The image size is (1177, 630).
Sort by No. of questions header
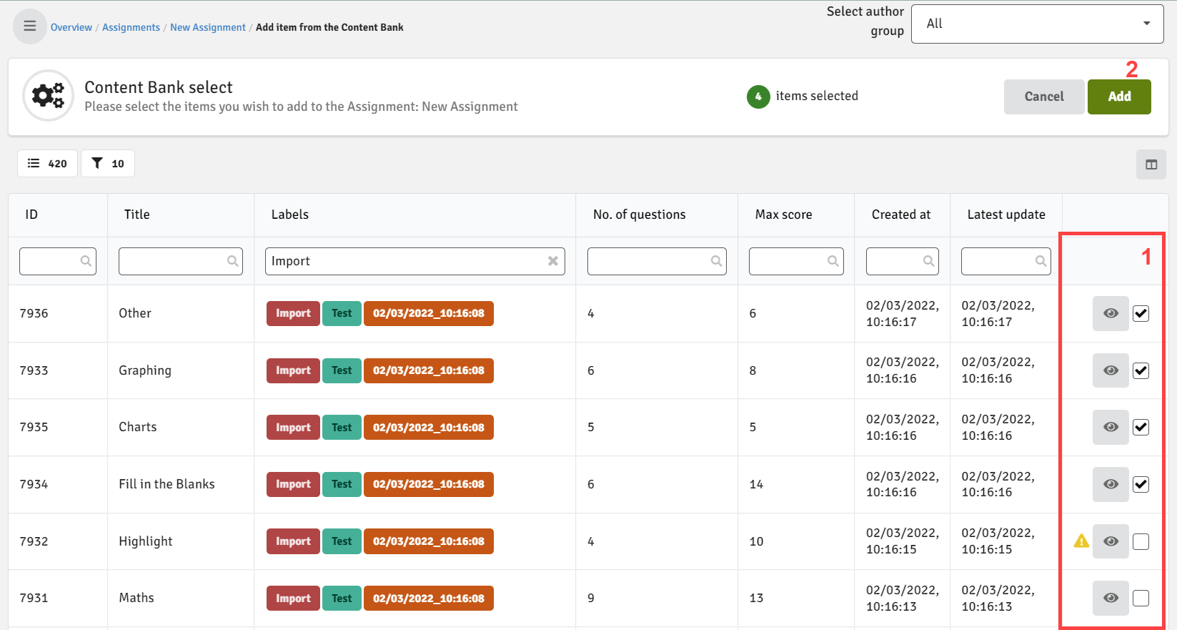[x=640, y=215]
